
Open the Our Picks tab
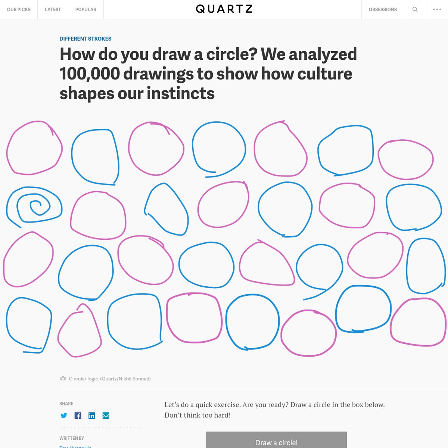tap(19, 9)
